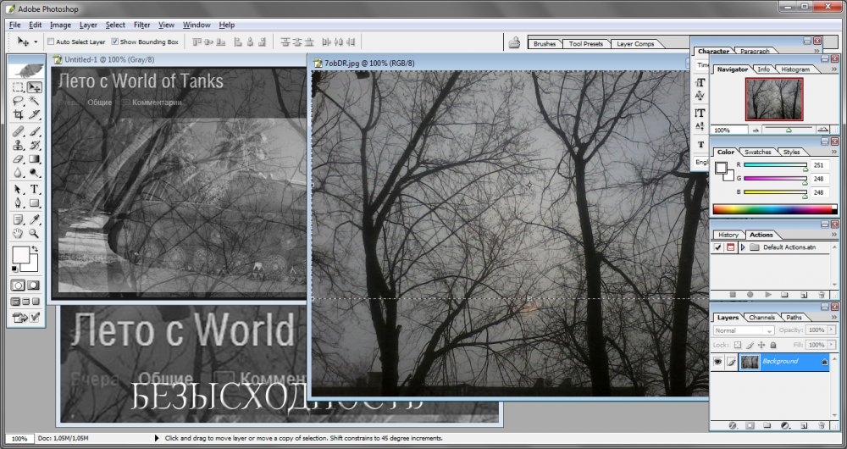Viewport: 847px width, 449px height.
Task: Click the Navigator preview thumbnail
Action: [x=773, y=99]
